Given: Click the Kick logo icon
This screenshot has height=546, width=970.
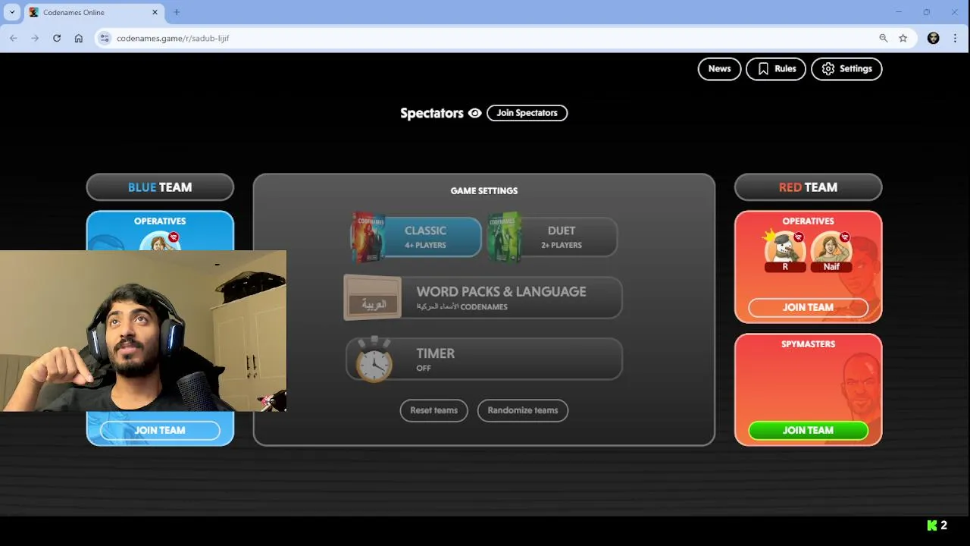Looking at the screenshot, I should (932, 525).
